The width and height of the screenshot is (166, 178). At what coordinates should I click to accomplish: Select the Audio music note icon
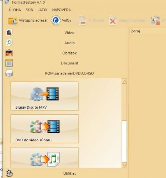click(9, 42)
